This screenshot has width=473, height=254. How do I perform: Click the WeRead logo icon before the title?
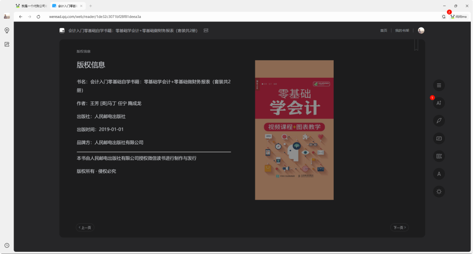62,31
